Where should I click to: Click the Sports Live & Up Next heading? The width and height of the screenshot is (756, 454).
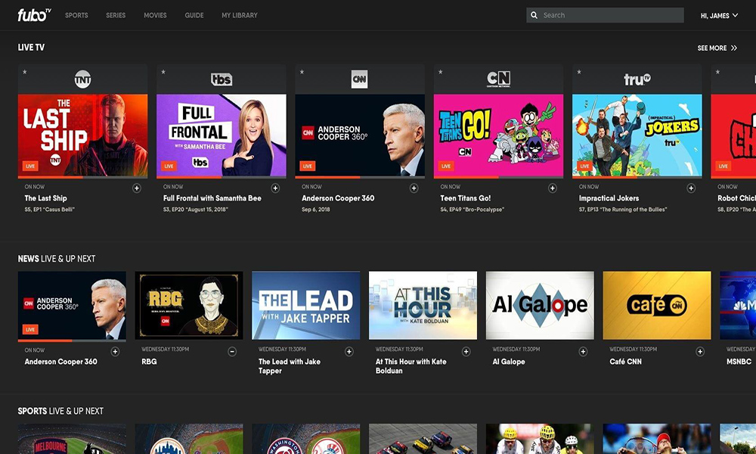point(60,411)
